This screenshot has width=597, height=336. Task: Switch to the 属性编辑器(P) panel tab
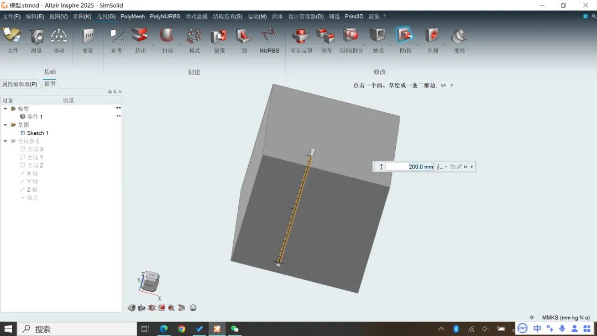tap(19, 84)
